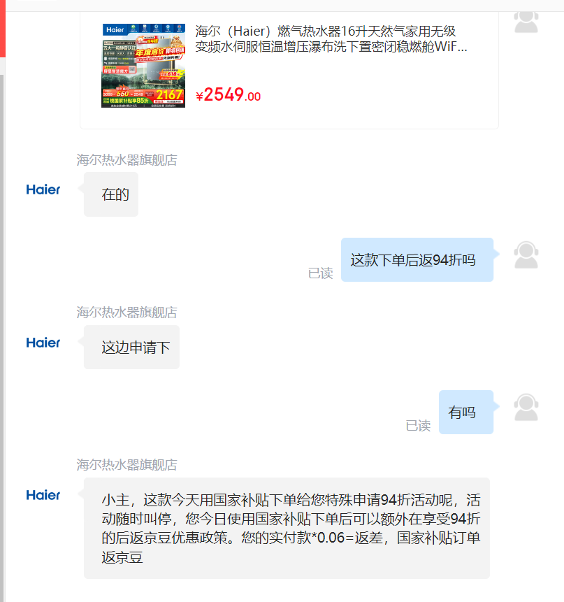Click 海尔热水器旗舰店 name above the long reply
Image resolution: width=564 pixels, height=602 pixels.
[126, 464]
